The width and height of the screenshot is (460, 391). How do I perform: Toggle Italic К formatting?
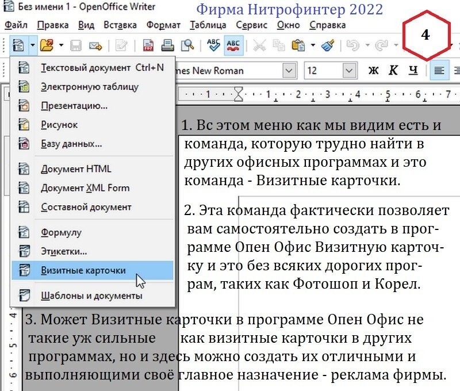[x=393, y=70]
